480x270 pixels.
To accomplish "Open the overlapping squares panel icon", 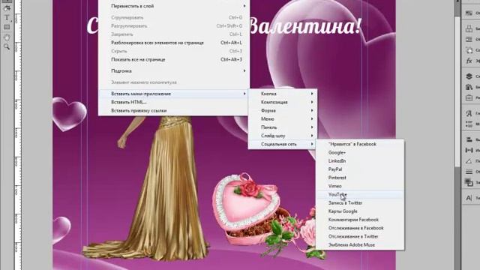I will tap(469, 182).
